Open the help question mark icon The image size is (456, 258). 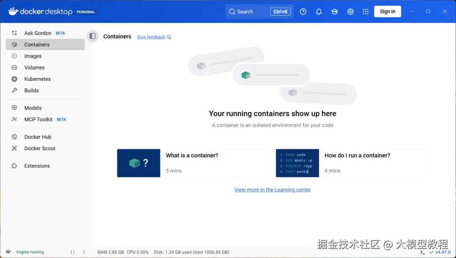[x=303, y=12]
